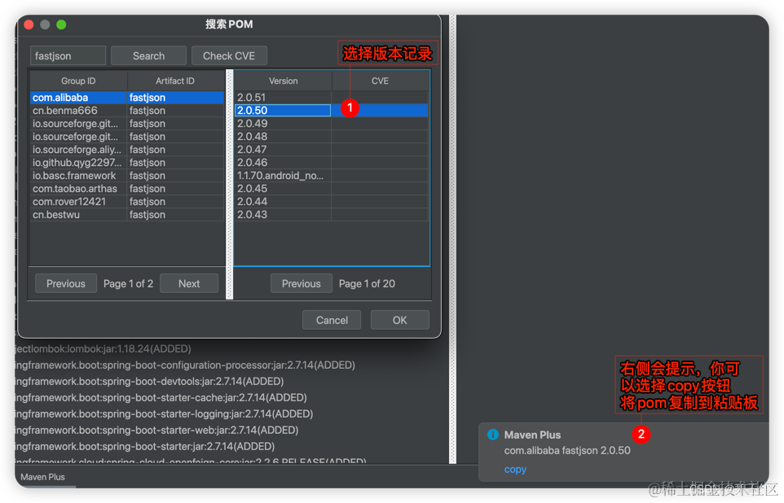The image size is (784, 503).
Task: Select the io.github.qyg2297... group row
Action: point(127,162)
